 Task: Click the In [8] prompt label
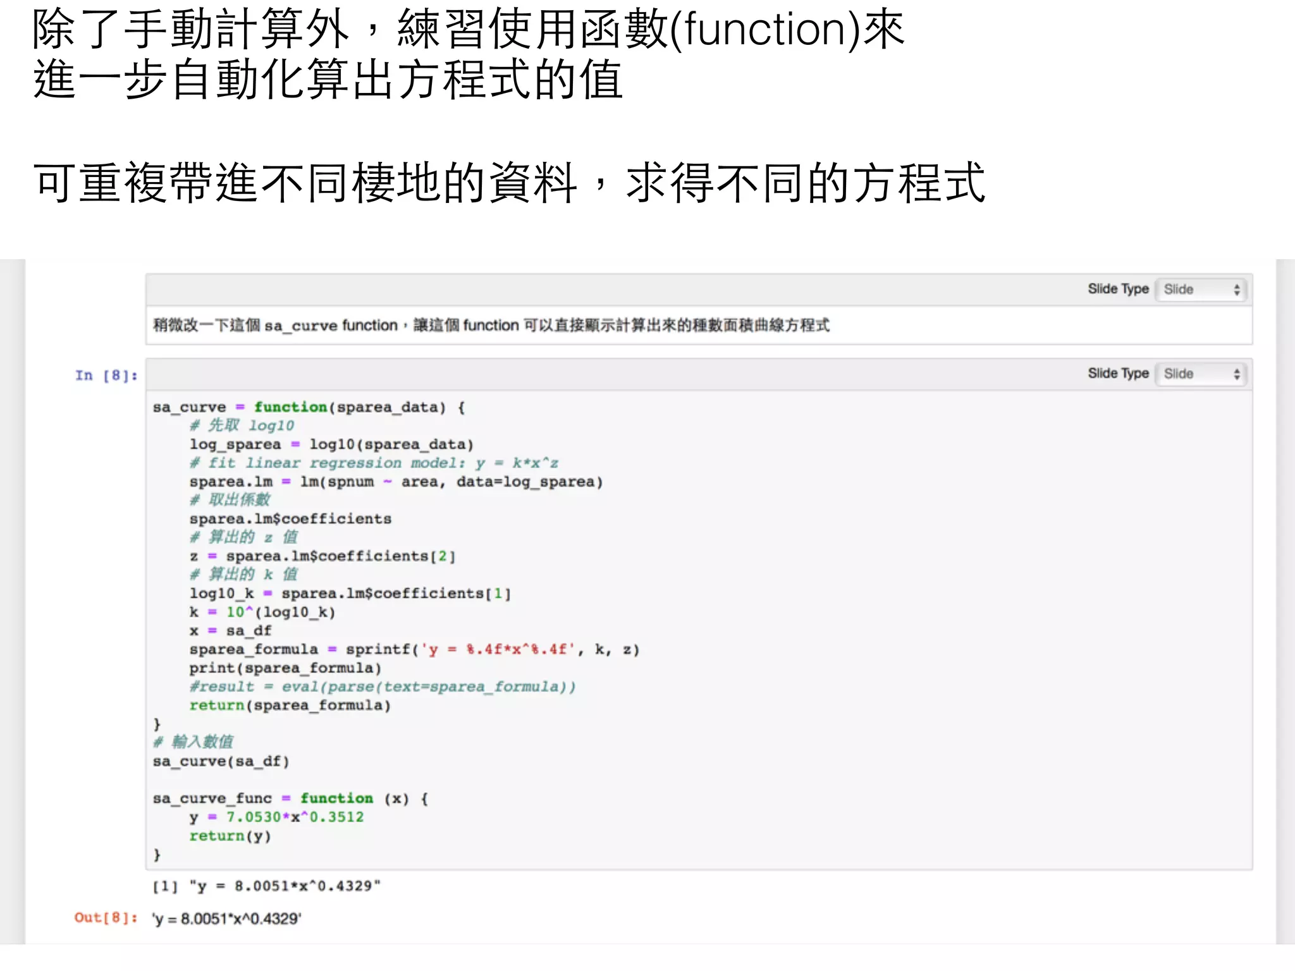coord(106,376)
